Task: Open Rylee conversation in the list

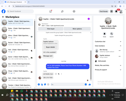Action: [x=17, y=29]
